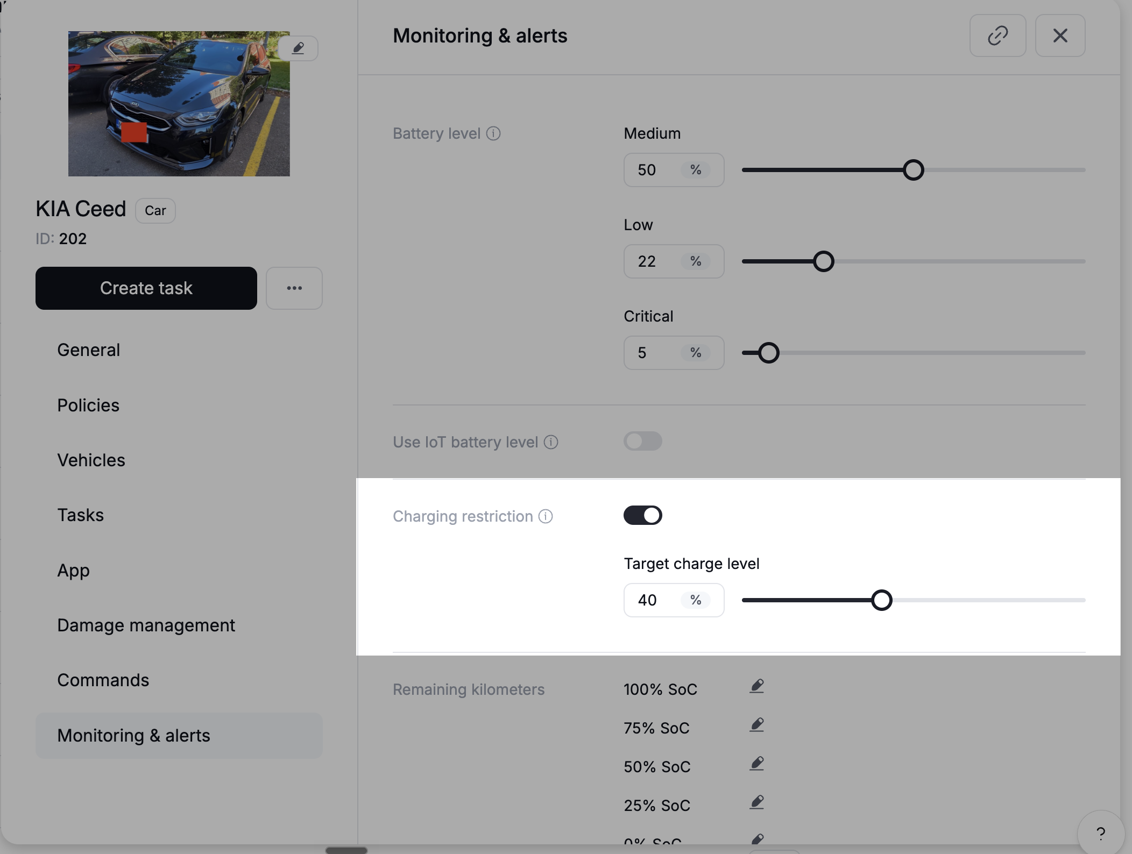
Task: Focus the Critical percentage input showing 5
Action: [674, 353]
